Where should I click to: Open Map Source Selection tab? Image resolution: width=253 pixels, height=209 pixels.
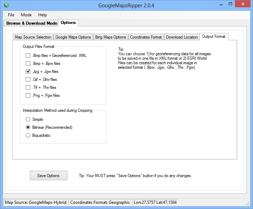pyautogui.click(x=33, y=37)
